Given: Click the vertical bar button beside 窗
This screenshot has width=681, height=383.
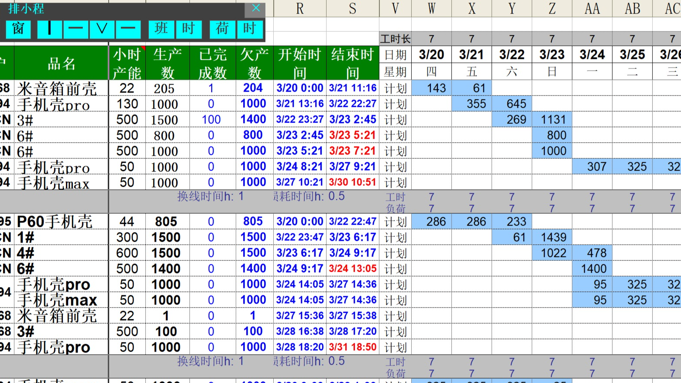Looking at the screenshot, I should [49, 29].
